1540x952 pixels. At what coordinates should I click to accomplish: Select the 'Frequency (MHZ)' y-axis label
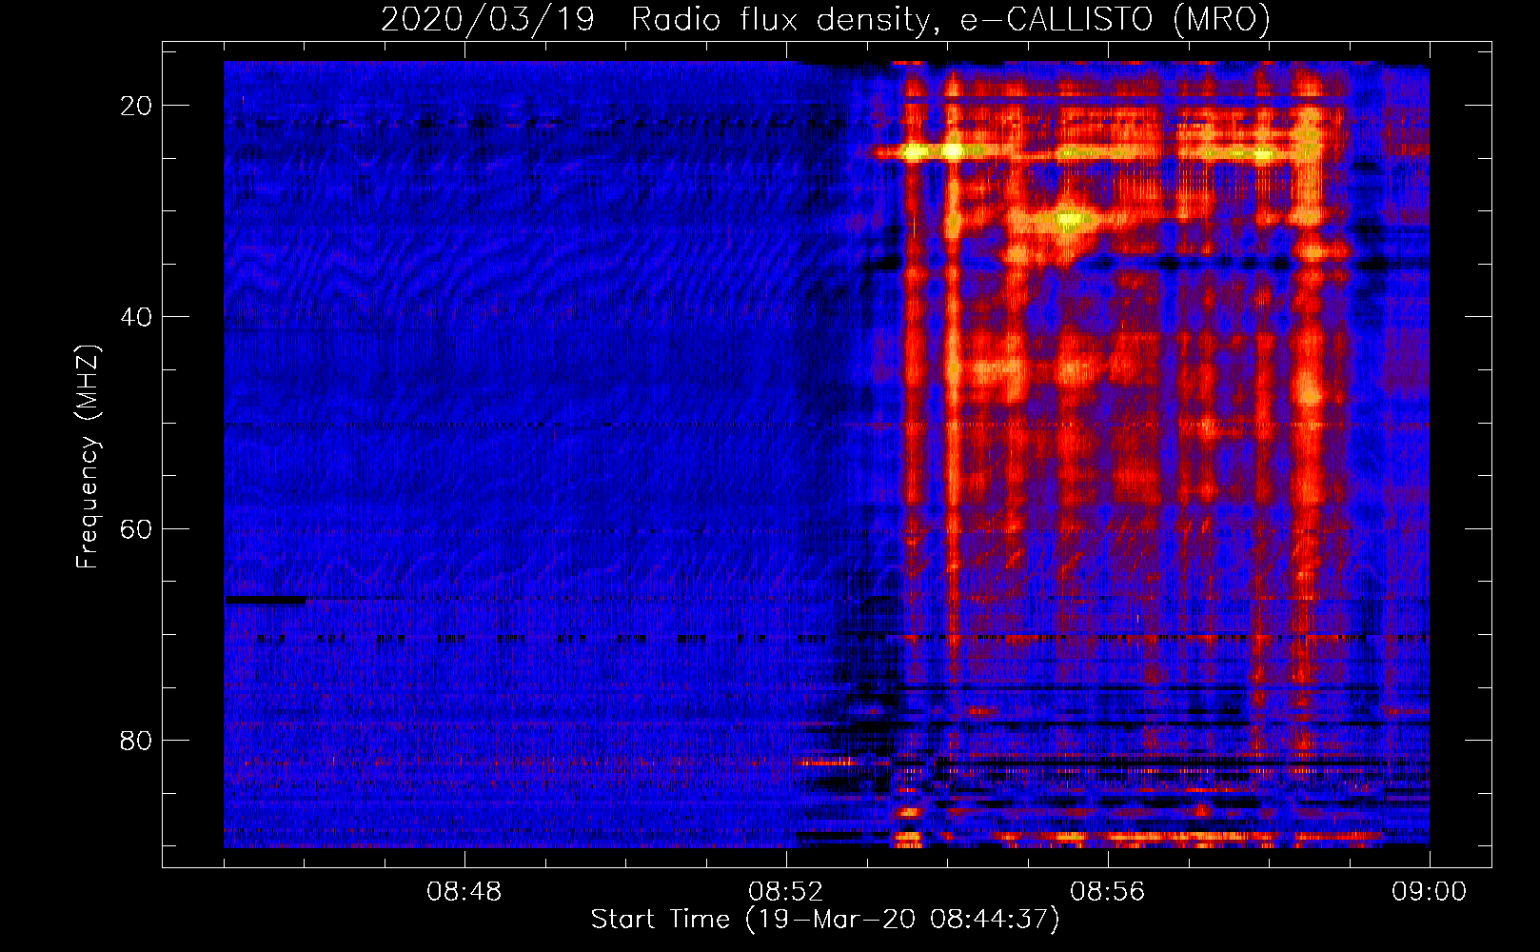tap(88, 456)
